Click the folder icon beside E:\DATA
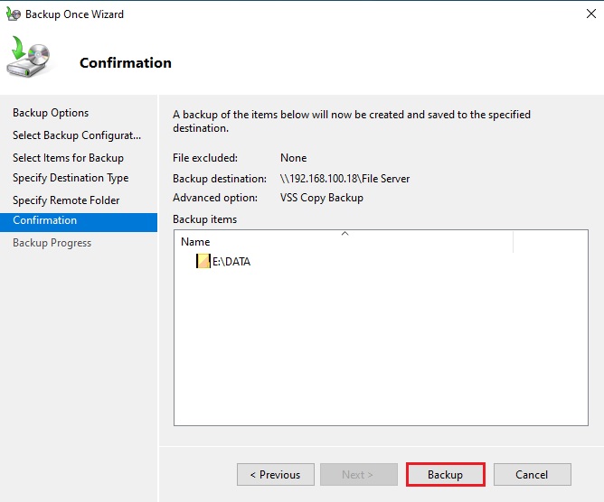The height and width of the screenshot is (502, 604). [x=203, y=262]
